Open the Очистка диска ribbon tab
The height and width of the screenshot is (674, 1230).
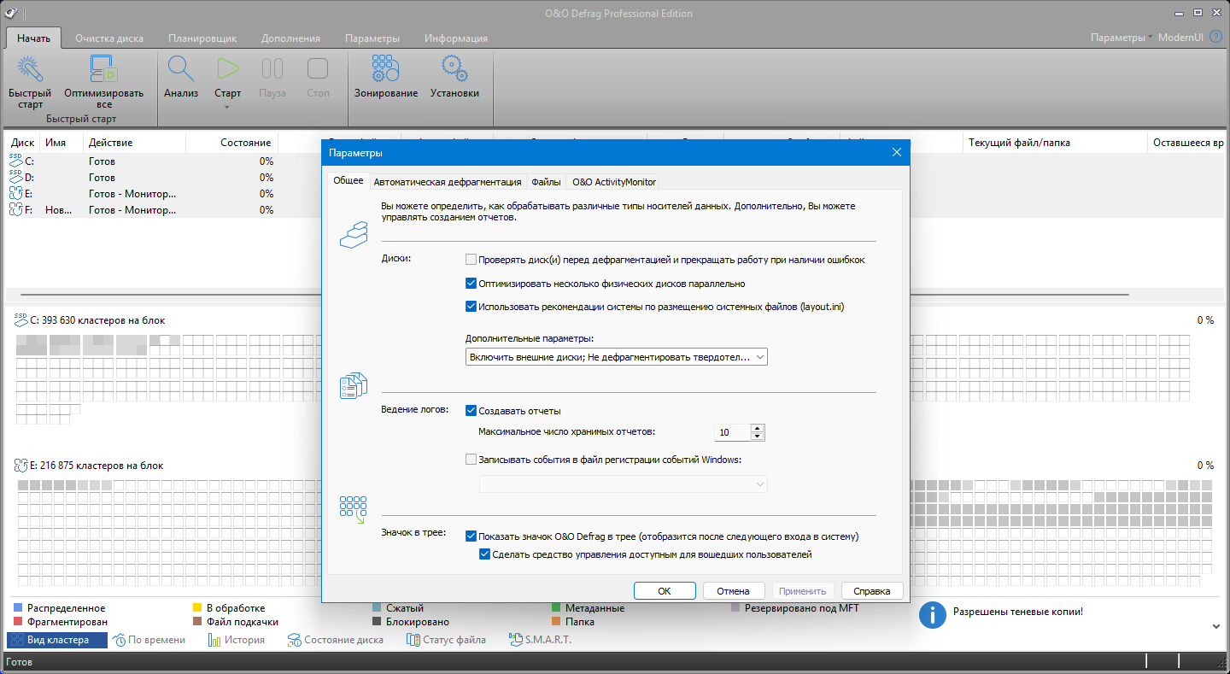click(x=108, y=38)
